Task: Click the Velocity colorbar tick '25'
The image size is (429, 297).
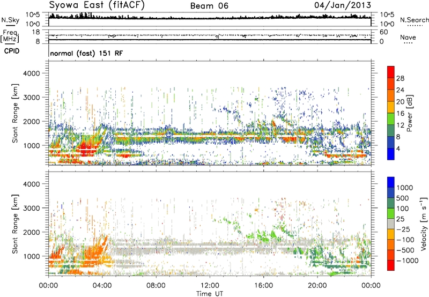Action: 401,219
